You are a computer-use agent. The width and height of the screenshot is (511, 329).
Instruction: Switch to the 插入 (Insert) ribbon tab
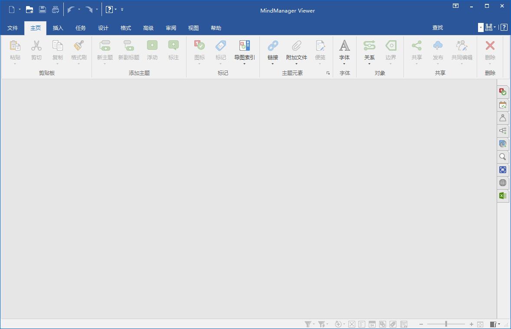(x=58, y=28)
